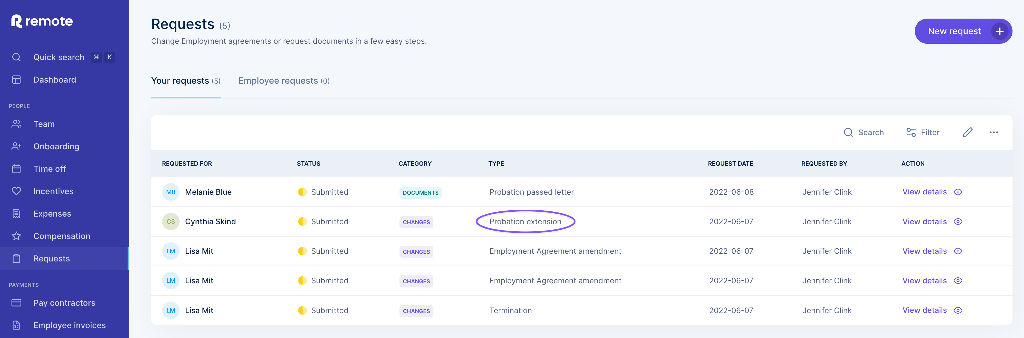This screenshot has height=338, width=1024.
Task: Click the Remote logo
Action: pos(42,21)
